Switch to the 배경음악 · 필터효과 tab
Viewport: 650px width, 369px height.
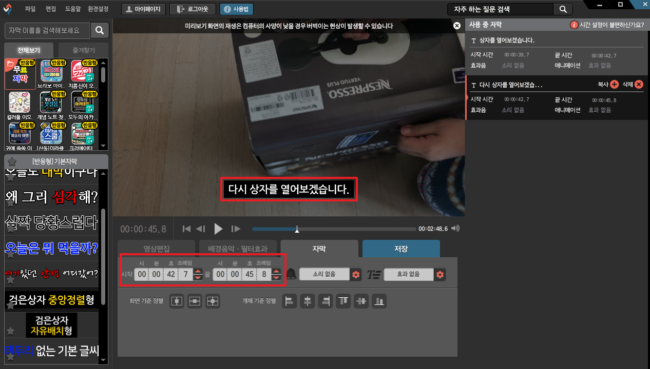[238, 249]
